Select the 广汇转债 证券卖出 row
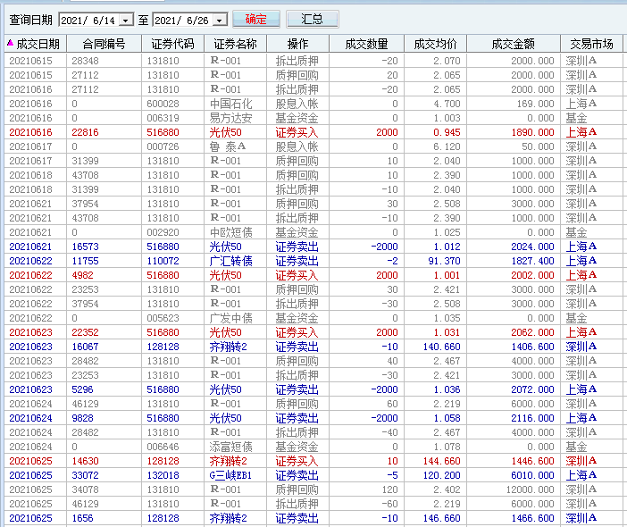Viewport: 627px width, 527px height. [230, 261]
